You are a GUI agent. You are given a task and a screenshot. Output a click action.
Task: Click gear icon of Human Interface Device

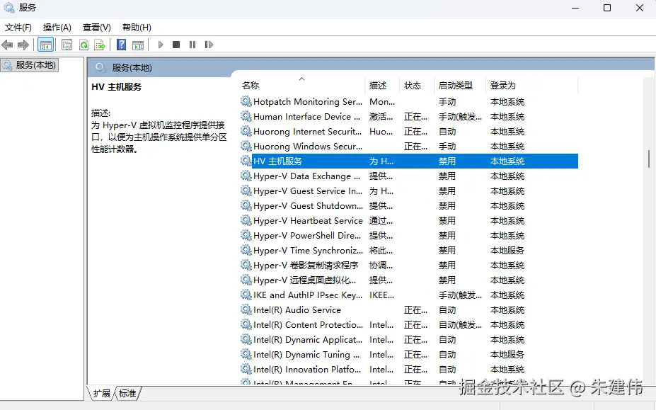[246, 116]
